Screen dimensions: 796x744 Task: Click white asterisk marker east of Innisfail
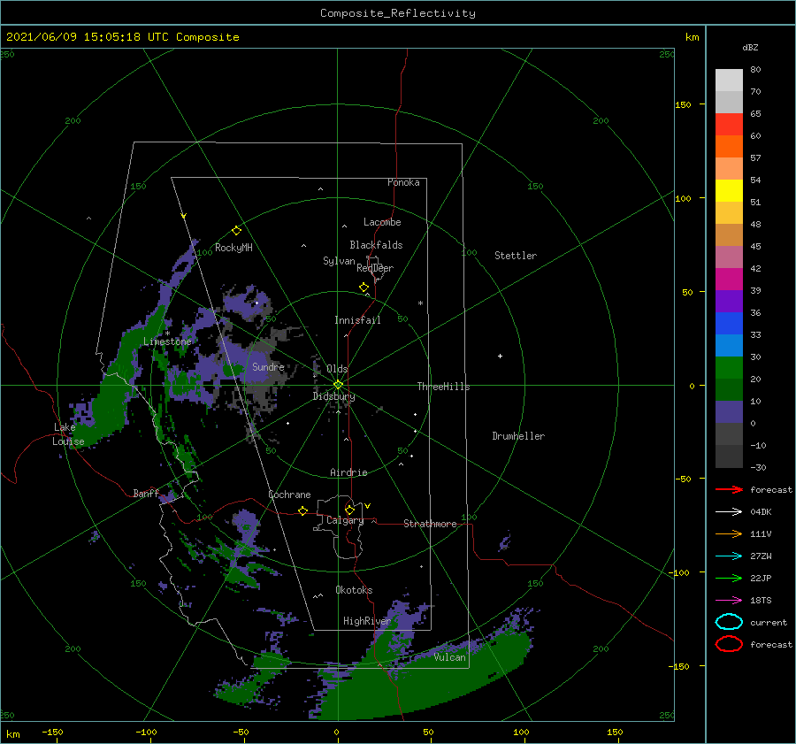pyautogui.click(x=420, y=303)
